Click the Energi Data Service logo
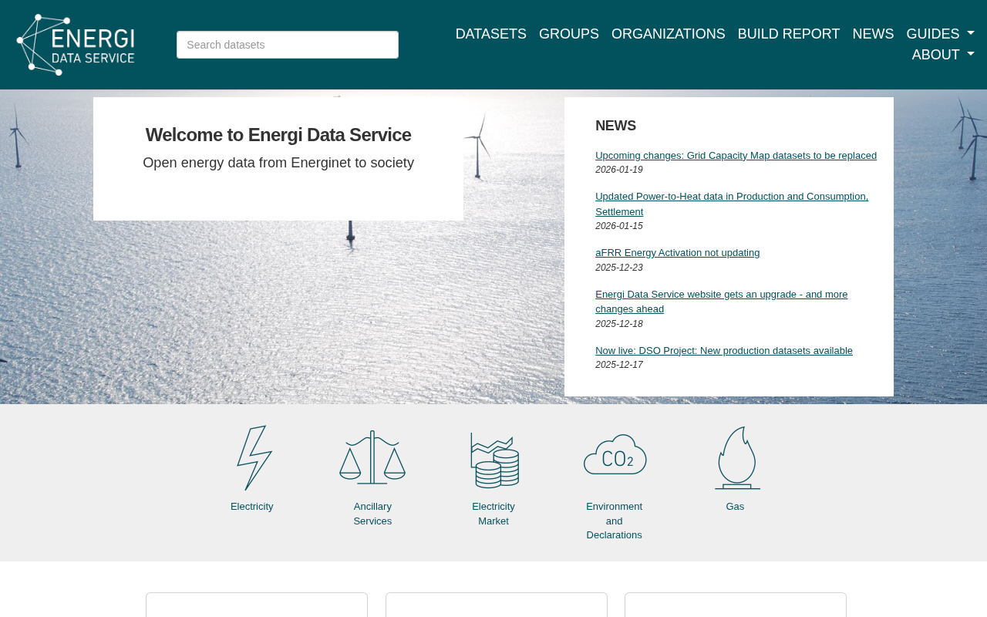This screenshot has height=617, width=987. pyautogui.click(x=76, y=45)
